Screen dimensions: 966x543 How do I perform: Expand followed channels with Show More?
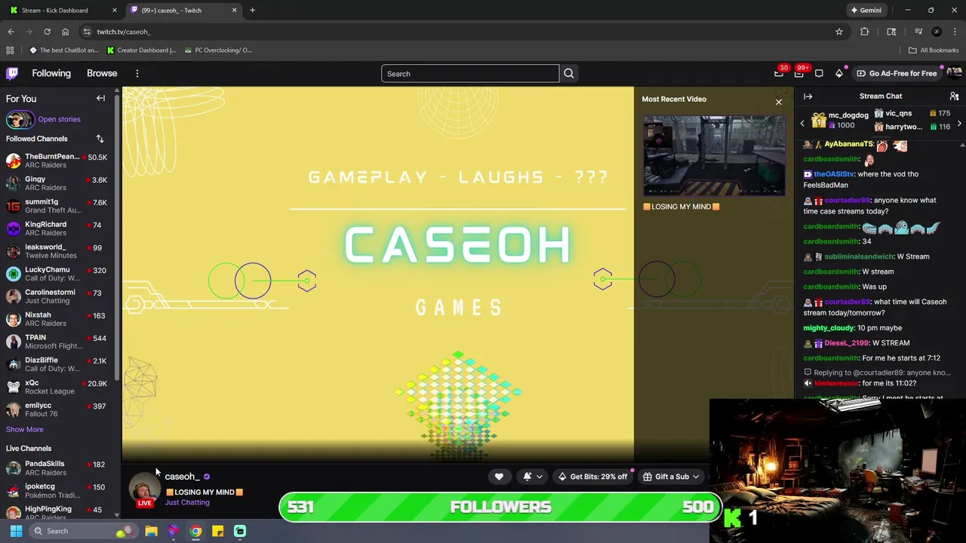[25, 429]
